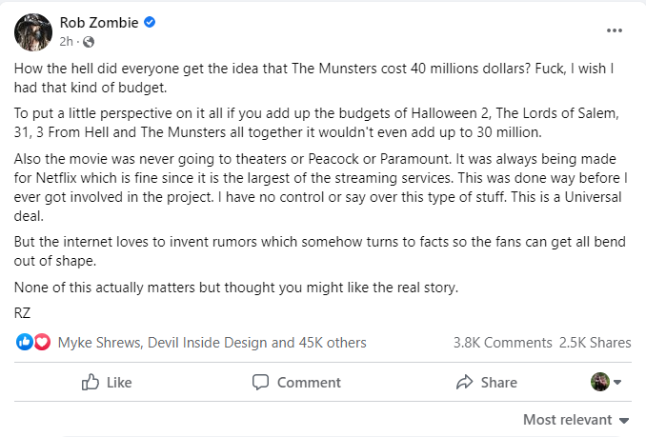
Task: Click the blue thumbs-up reaction icon
Action: pos(25,343)
